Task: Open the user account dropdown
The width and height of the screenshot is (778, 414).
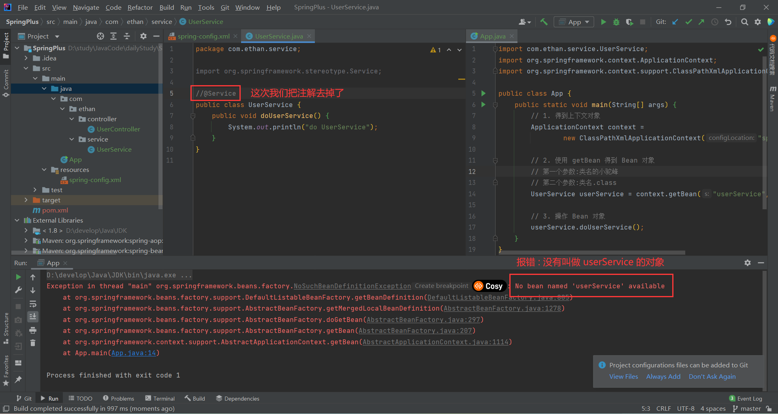Action: point(525,22)
